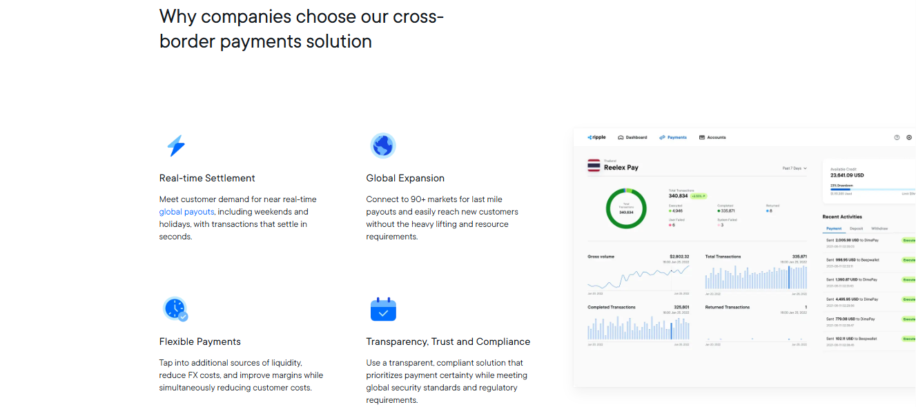Switch to the Deposit activities tab
916x407 pixels.
click(856, 228)
